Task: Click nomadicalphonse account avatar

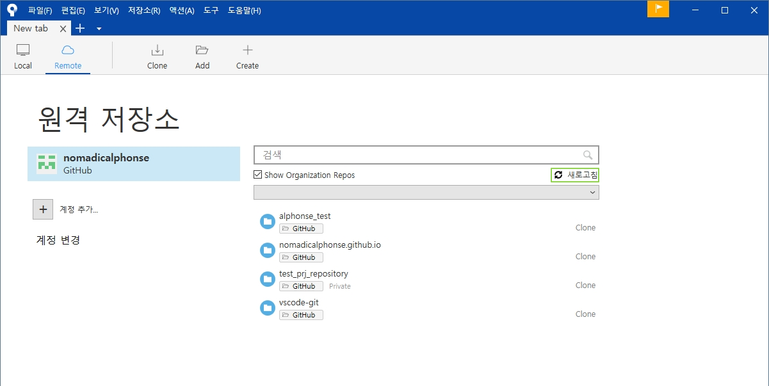Action: [x=46, y=164]
